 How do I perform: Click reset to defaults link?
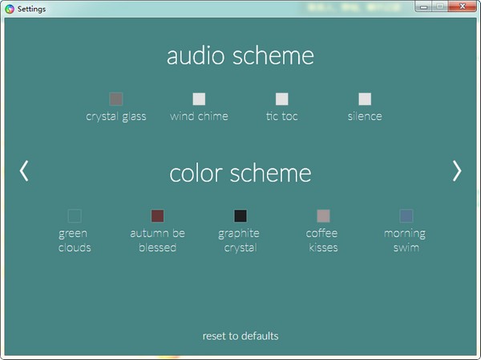tap(240, 336)
